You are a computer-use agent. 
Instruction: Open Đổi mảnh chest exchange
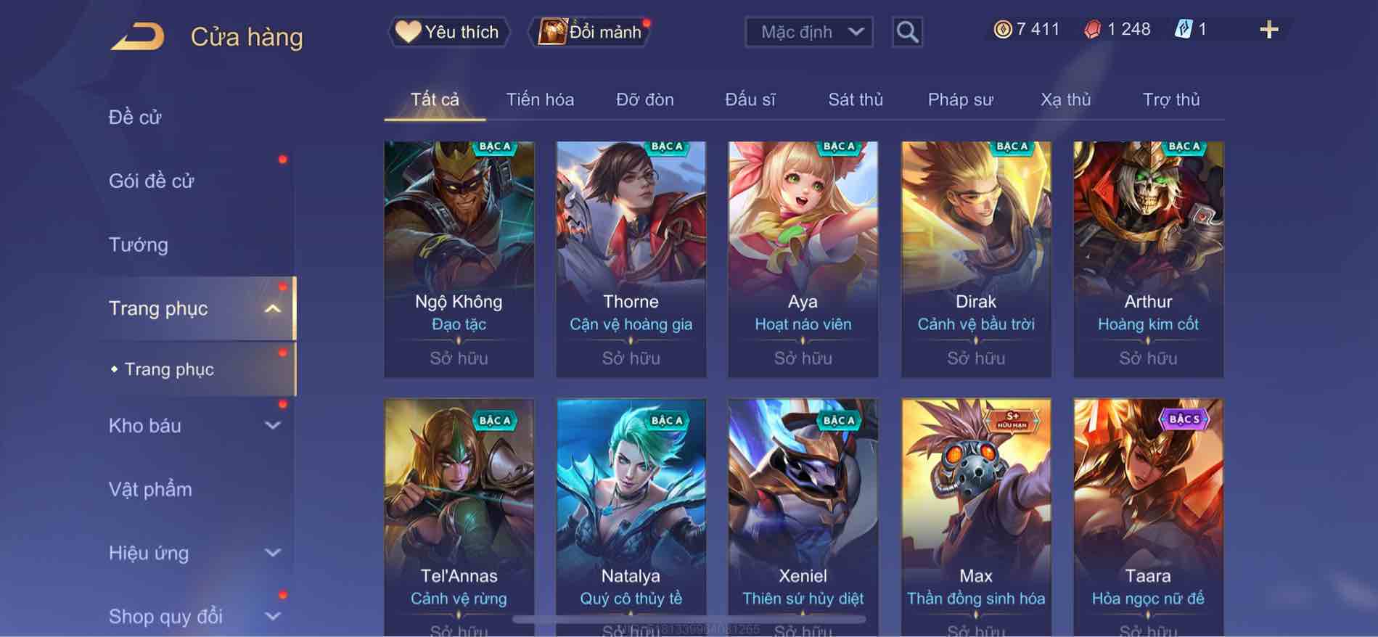pos(591,32)
